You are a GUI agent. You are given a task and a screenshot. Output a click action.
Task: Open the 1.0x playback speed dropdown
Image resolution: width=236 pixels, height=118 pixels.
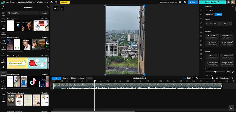pos(65,78)
